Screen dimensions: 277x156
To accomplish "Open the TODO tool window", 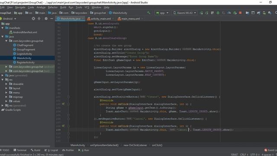I will 5,150.
